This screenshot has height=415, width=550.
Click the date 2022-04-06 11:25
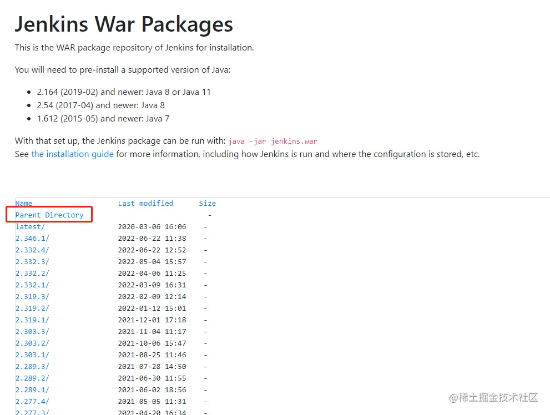coord(152,273)
